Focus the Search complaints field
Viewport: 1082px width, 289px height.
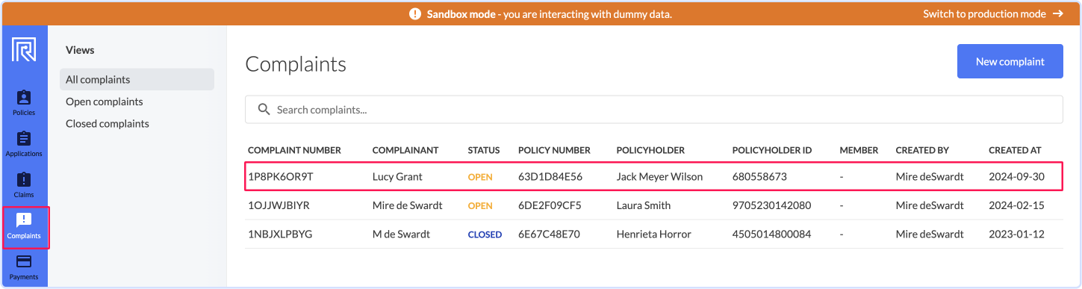(x=653, y=109)
